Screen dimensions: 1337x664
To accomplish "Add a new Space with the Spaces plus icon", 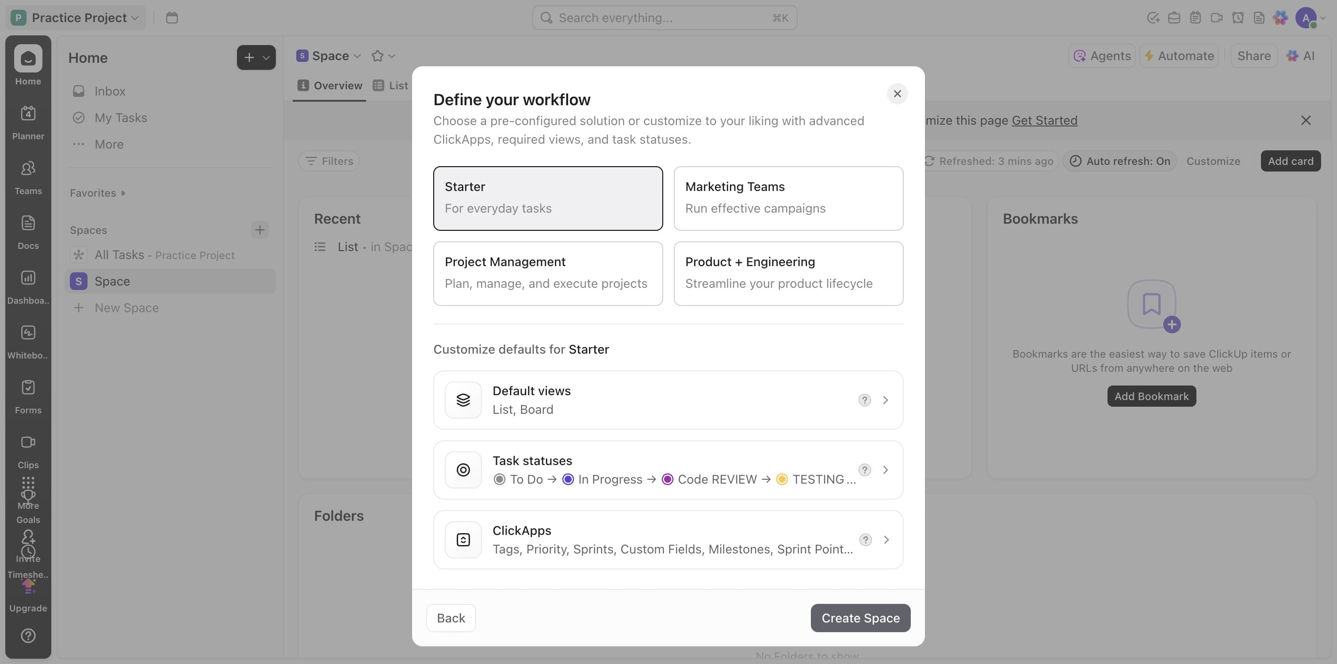I will pos(260,229).
